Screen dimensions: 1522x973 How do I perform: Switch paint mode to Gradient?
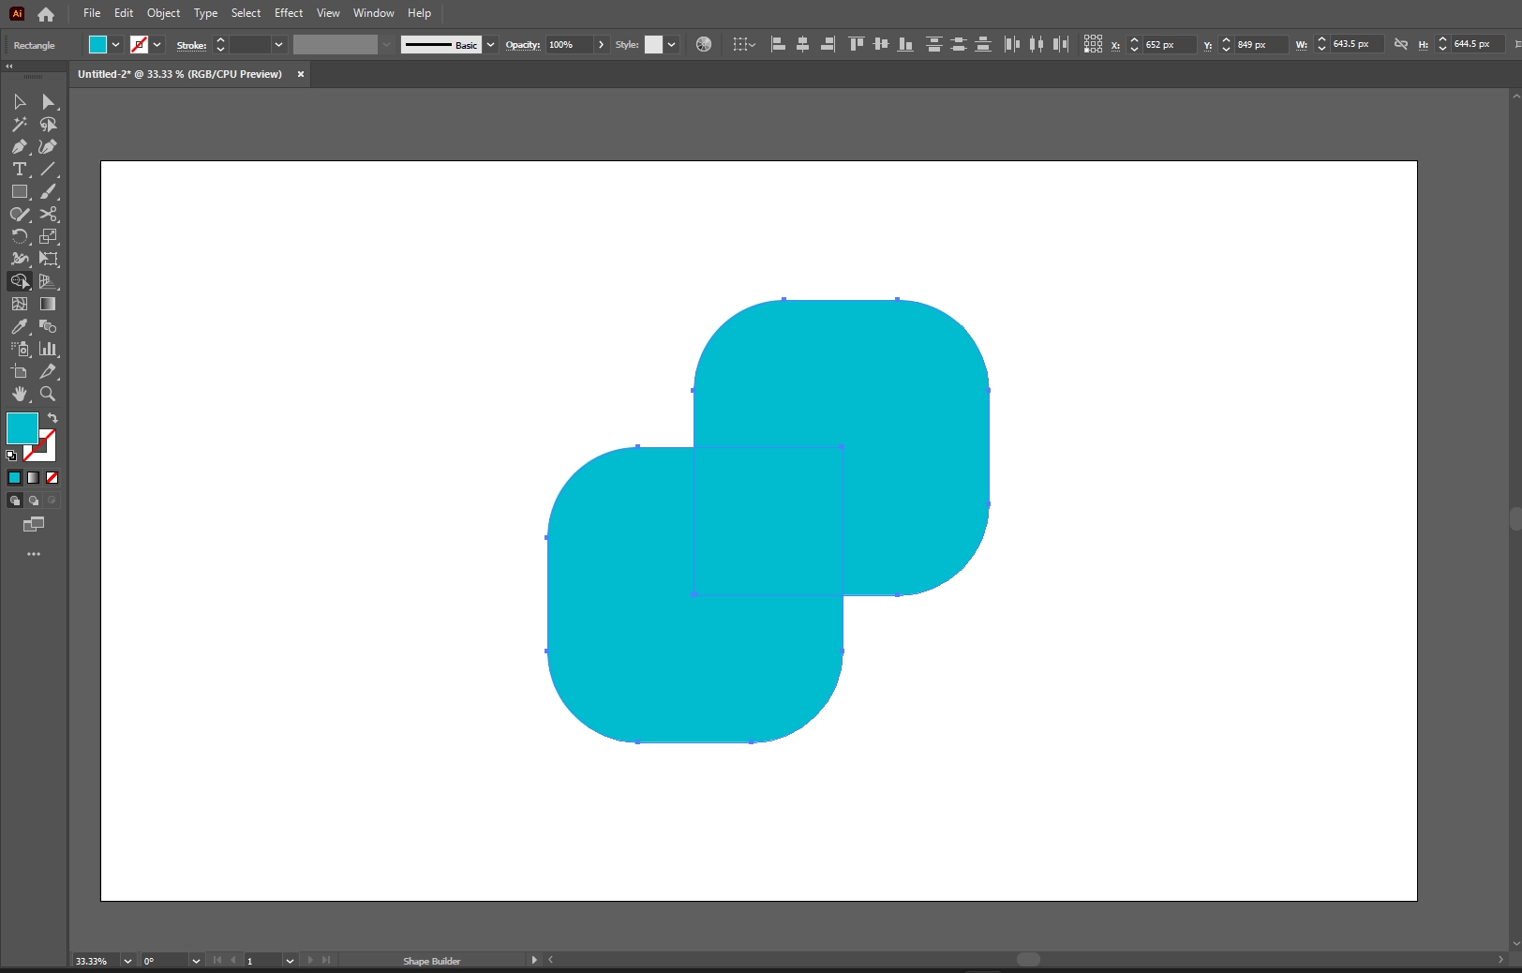point(34,478)
